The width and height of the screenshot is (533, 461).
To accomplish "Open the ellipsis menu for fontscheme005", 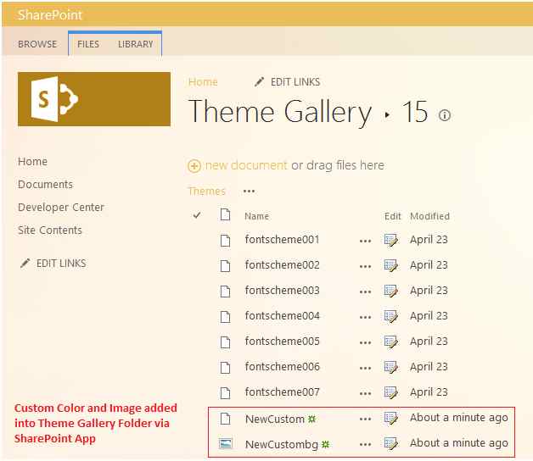I will (x=366, y=343).
